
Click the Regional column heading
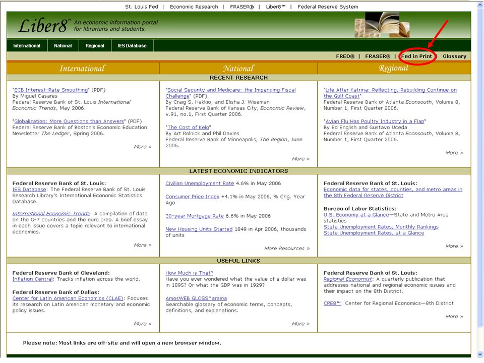[394, 68]
